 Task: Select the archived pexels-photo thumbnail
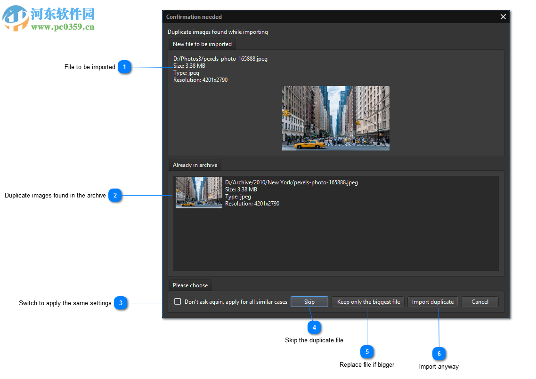[199, 192]
